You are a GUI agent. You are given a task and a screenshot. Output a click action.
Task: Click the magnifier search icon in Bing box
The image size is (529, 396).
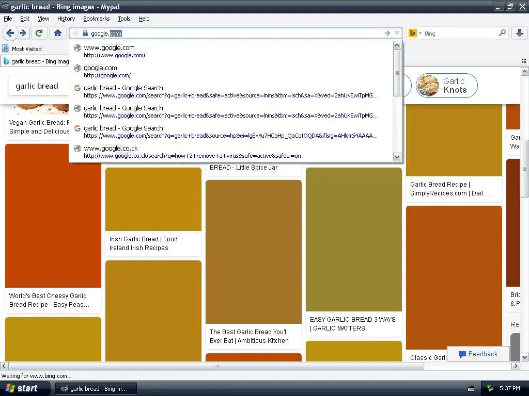click(502, 32)
